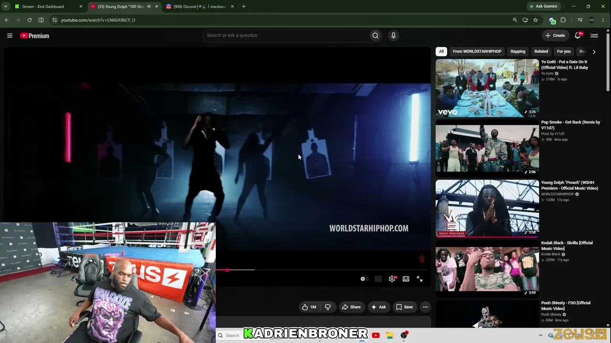Select the All filter chip
This screenshot has width=611, height=343.
(x=442, y=51)
